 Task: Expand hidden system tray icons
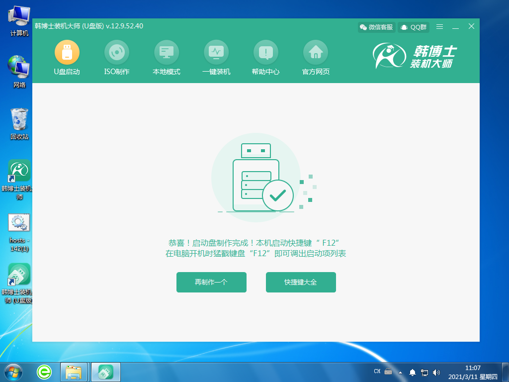(401, 372)
